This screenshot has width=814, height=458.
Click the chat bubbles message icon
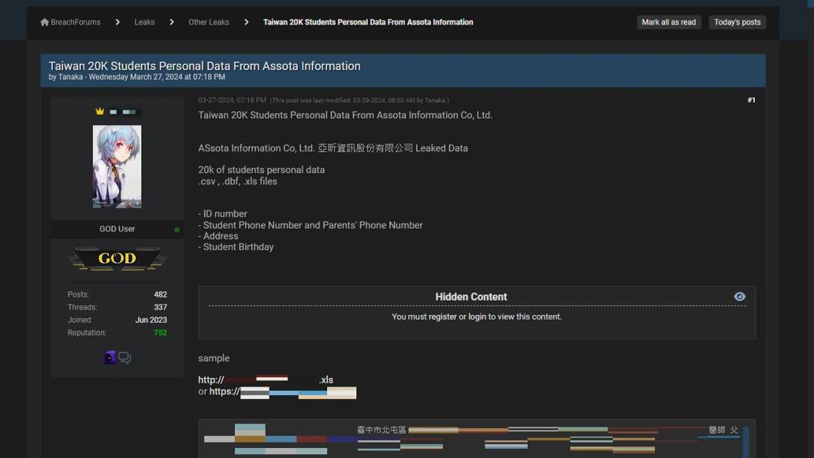[x=124, y=357]
